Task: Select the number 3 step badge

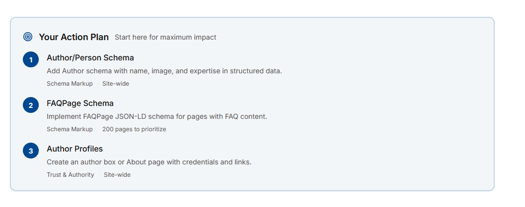Action: [x=31, y=151]
